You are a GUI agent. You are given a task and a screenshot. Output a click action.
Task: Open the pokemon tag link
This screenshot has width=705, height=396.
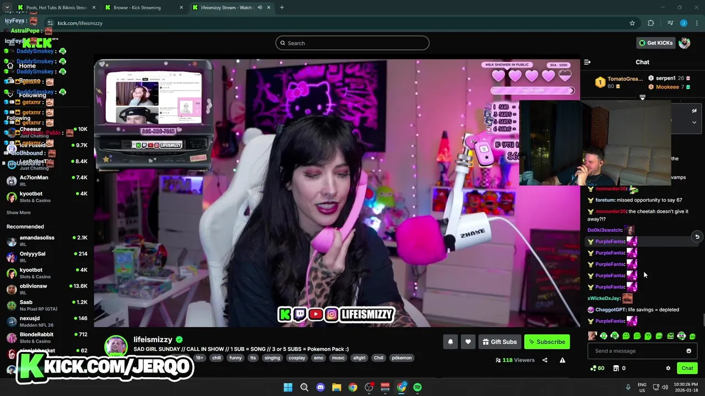(402, 358)
